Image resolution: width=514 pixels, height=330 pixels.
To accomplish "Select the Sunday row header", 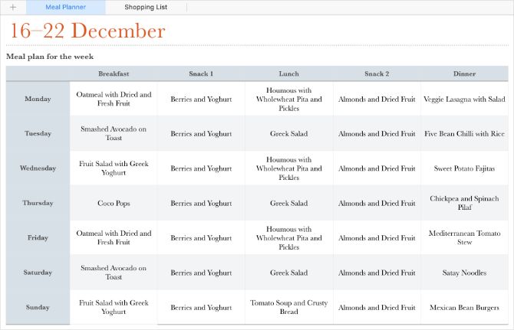I will [38, 307].
